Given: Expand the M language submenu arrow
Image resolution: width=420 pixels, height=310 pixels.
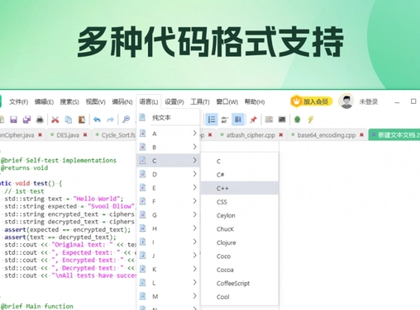Looking at the screenshot, I should pos(194,296).
